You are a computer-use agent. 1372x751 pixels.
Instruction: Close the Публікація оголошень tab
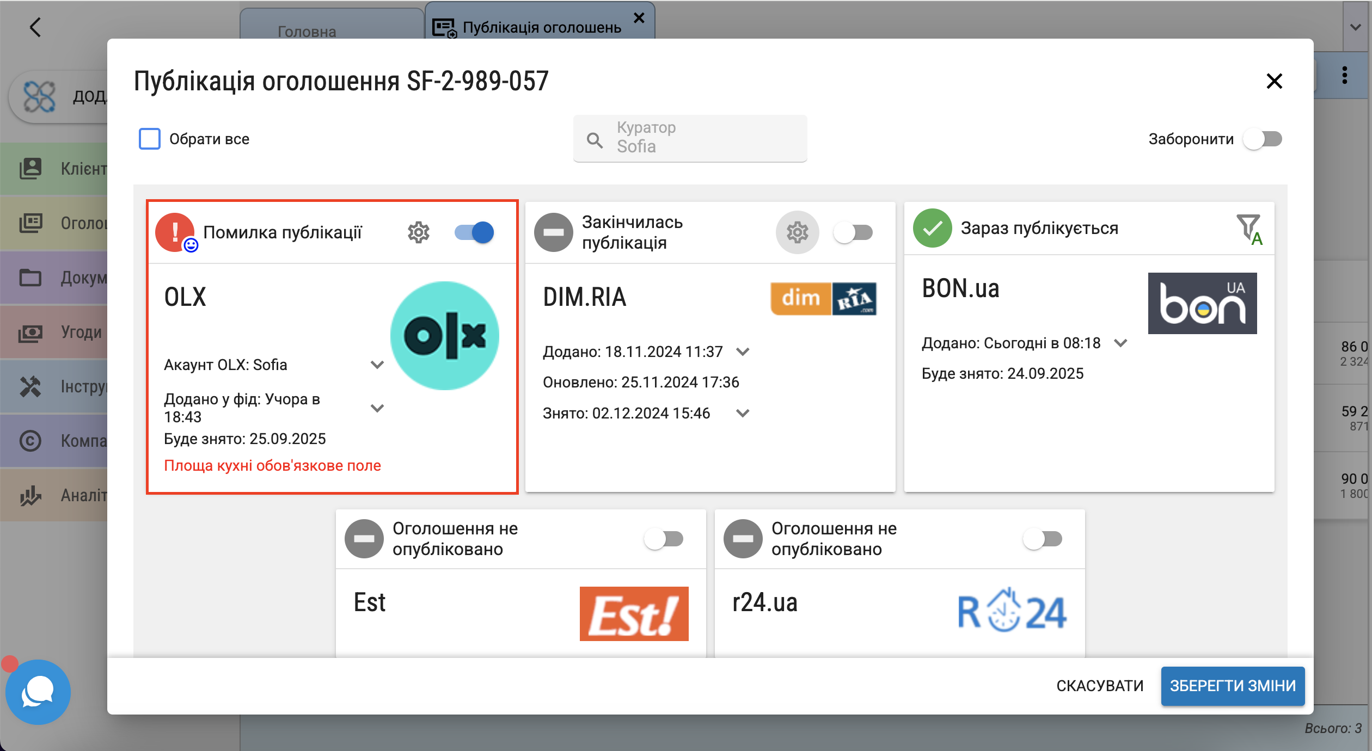[x=639, y=18]
